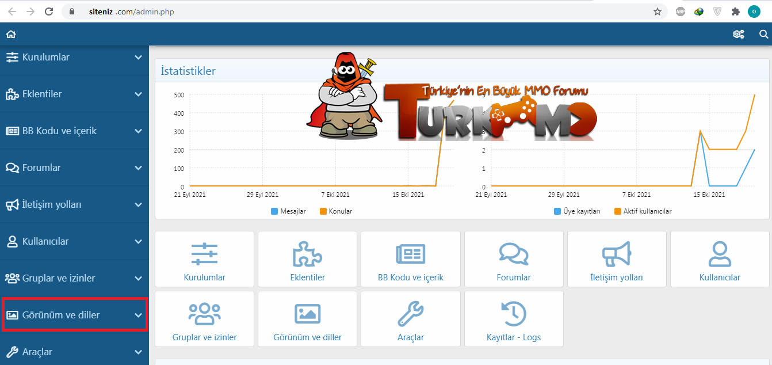Open the Forumlar dashboard card

514,259
